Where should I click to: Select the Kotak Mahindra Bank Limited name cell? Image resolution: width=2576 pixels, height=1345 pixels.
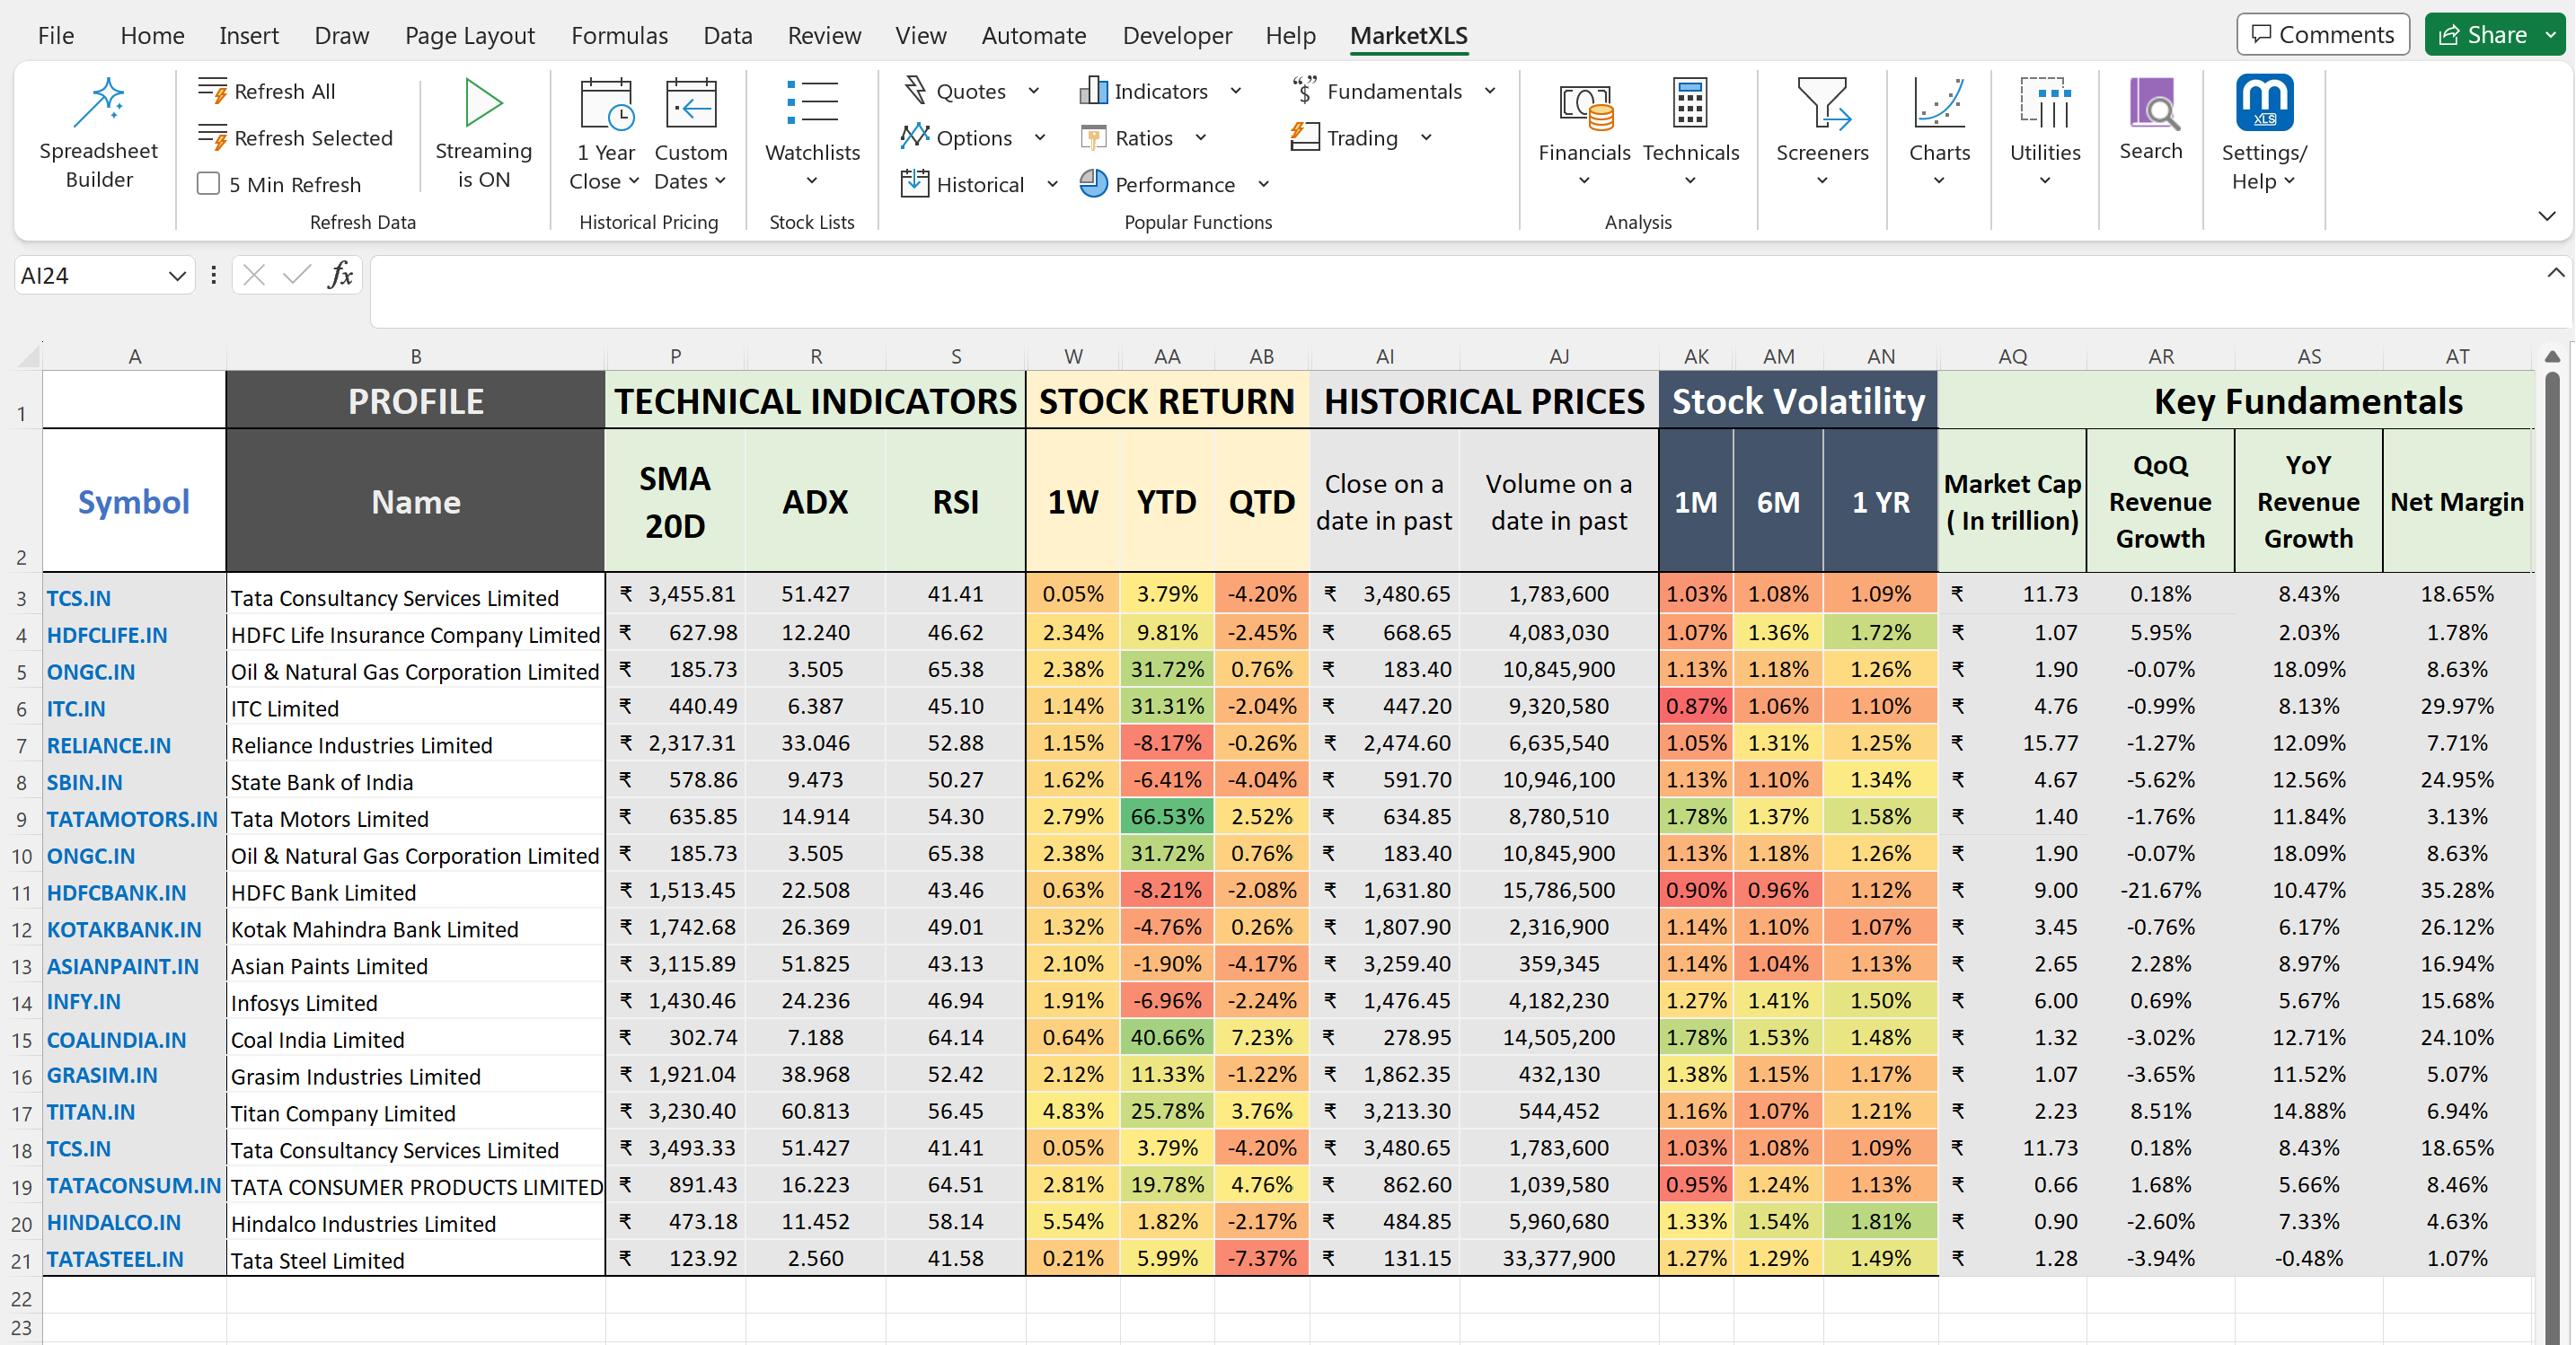tap(416, 929)
